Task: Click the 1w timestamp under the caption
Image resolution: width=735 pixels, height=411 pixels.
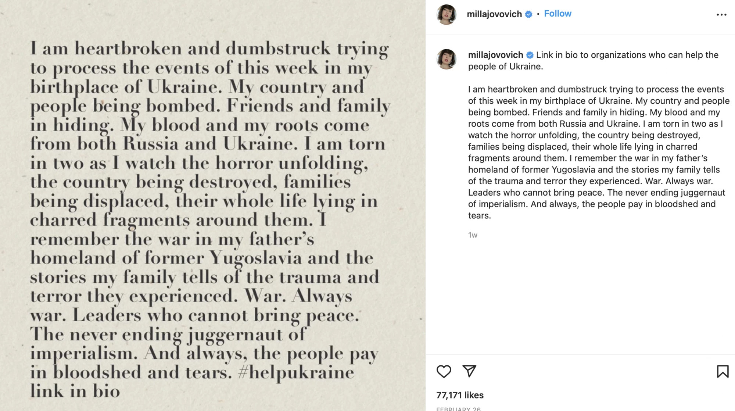Action: tap(473, 235)
